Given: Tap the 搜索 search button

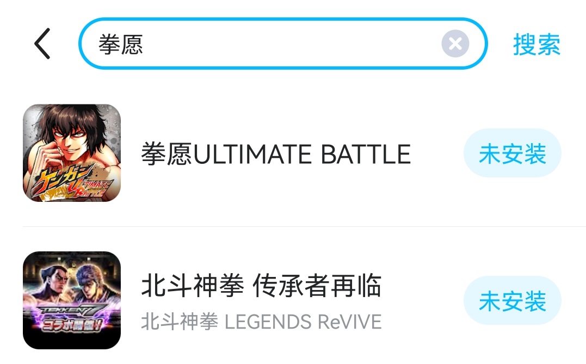Looking at the screenshot, I should 536,44.
